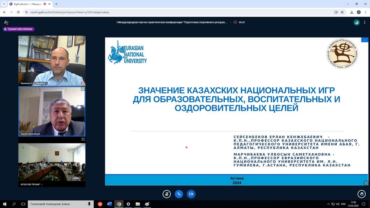Fullscreen the ФГБОУ ВО ВГАФК webcam video
Viewport: 370px width, 208px height.
[x=83, y=139]
